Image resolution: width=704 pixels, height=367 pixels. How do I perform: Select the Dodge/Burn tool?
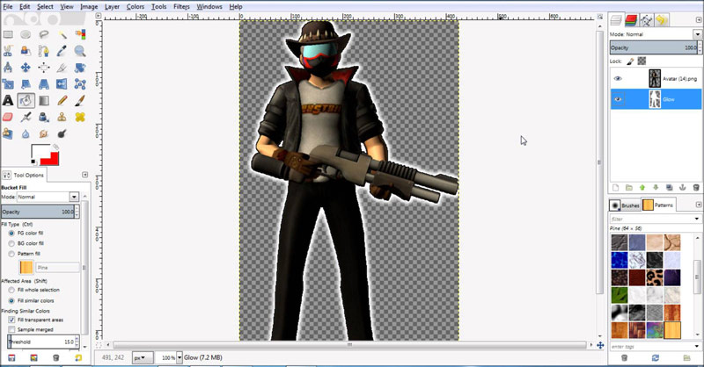(x=62, y=133)
